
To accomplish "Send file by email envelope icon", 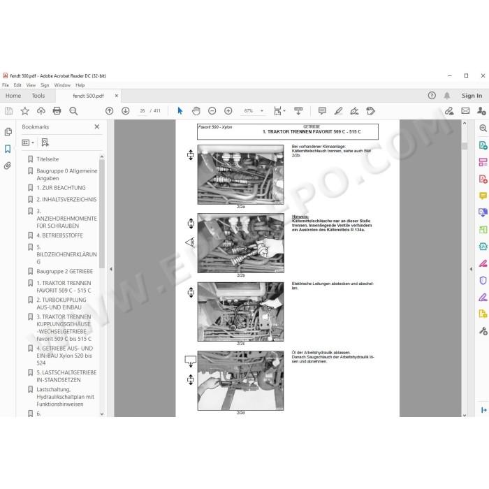I will pyautogui.click(x=465, y=110).
